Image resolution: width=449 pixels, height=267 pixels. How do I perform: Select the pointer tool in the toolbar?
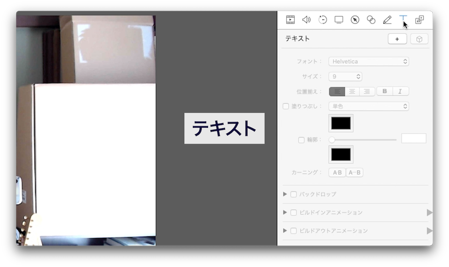coord(355,20)
